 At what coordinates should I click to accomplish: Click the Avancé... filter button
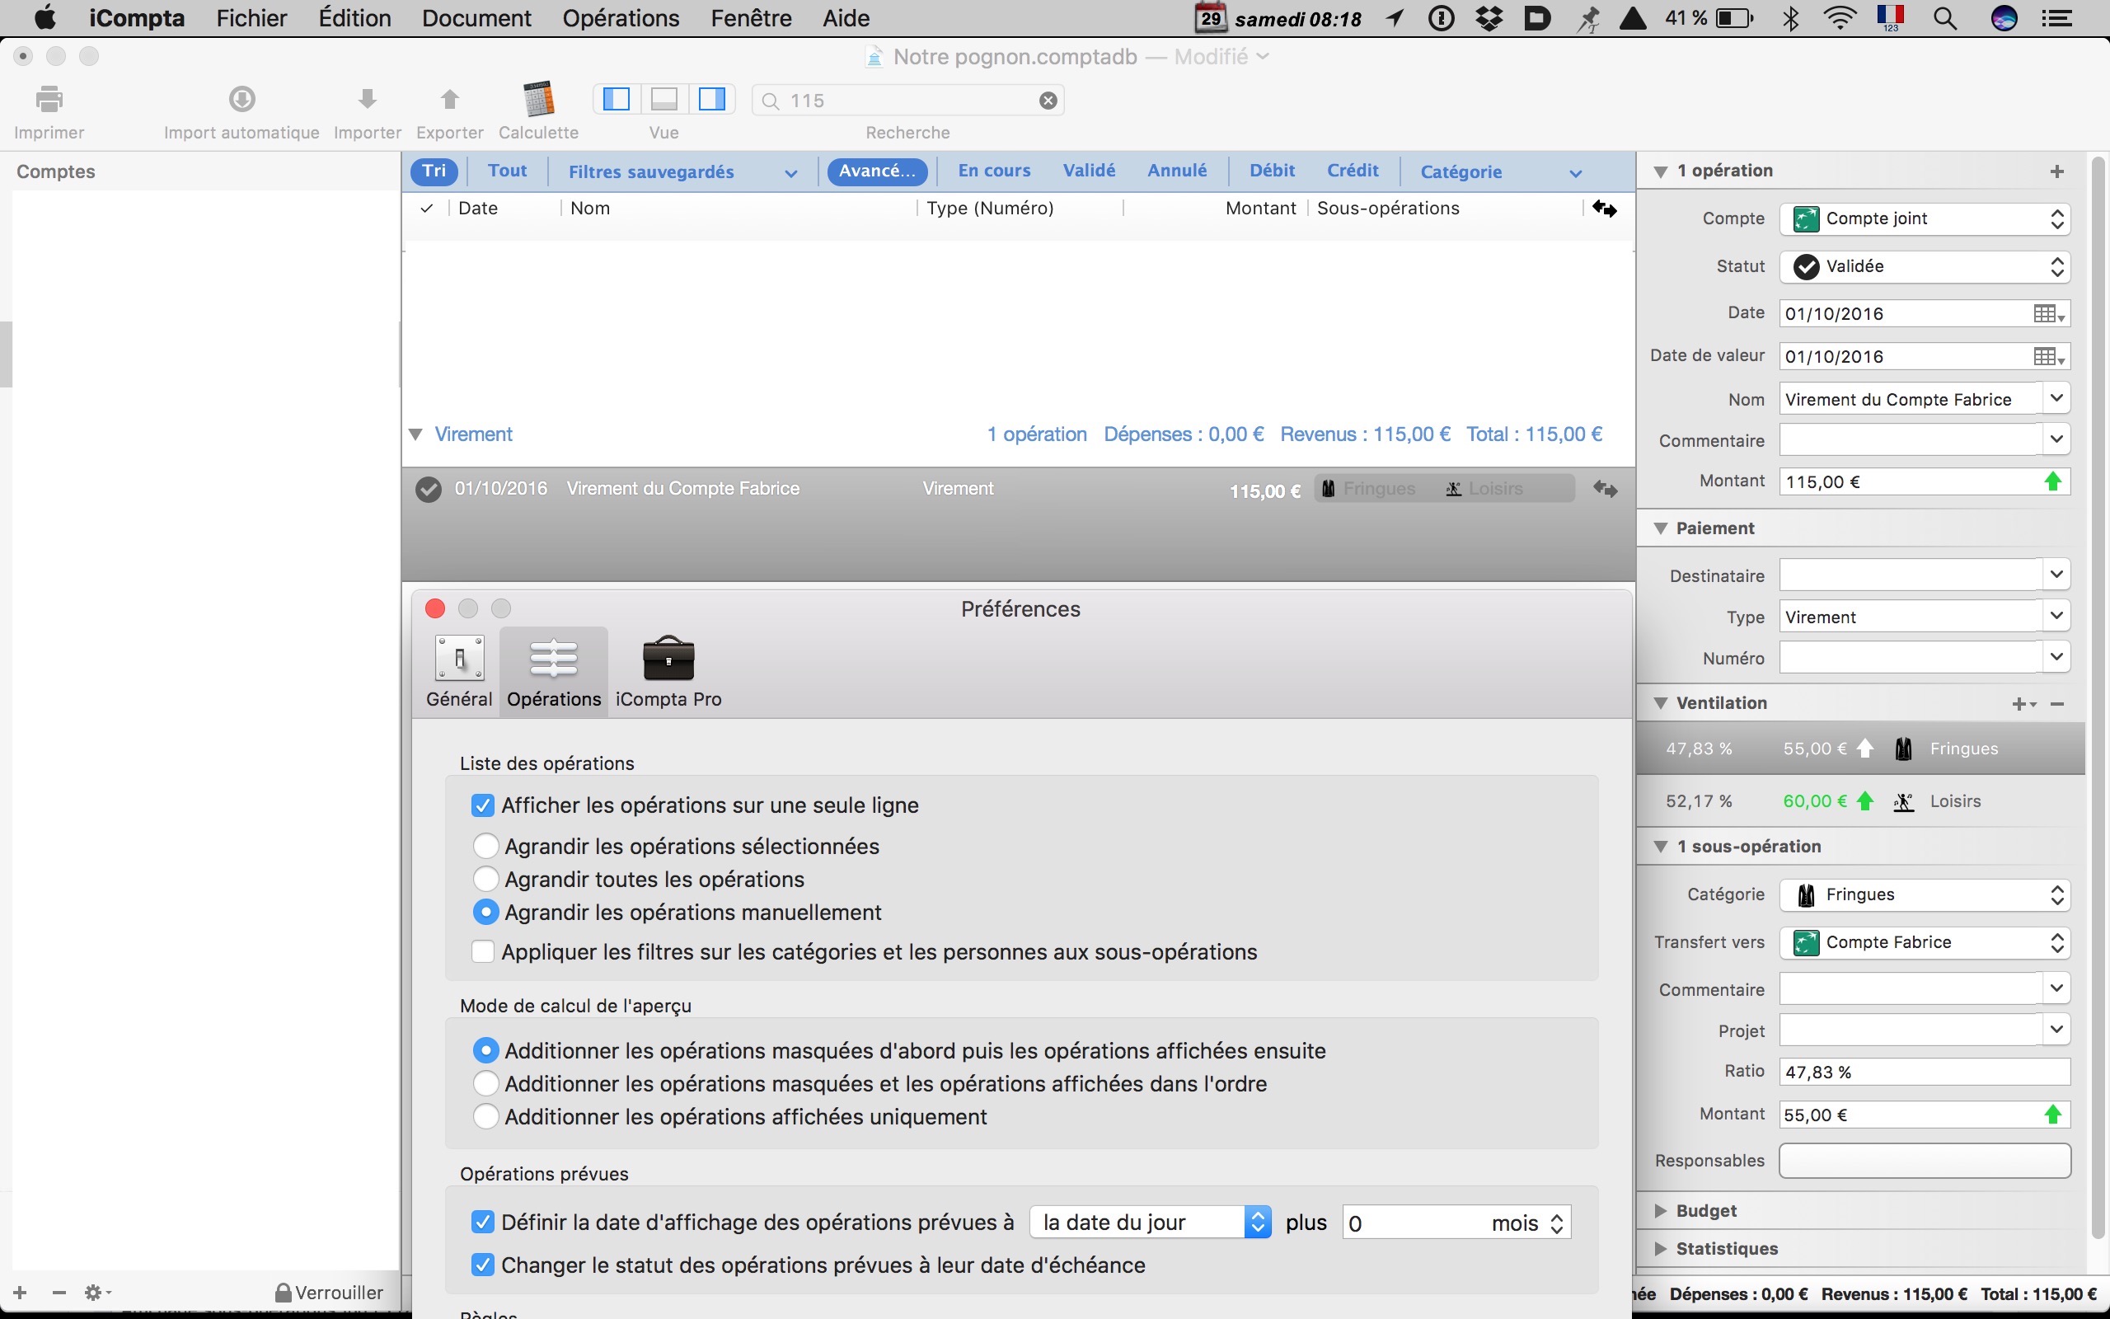876,171
